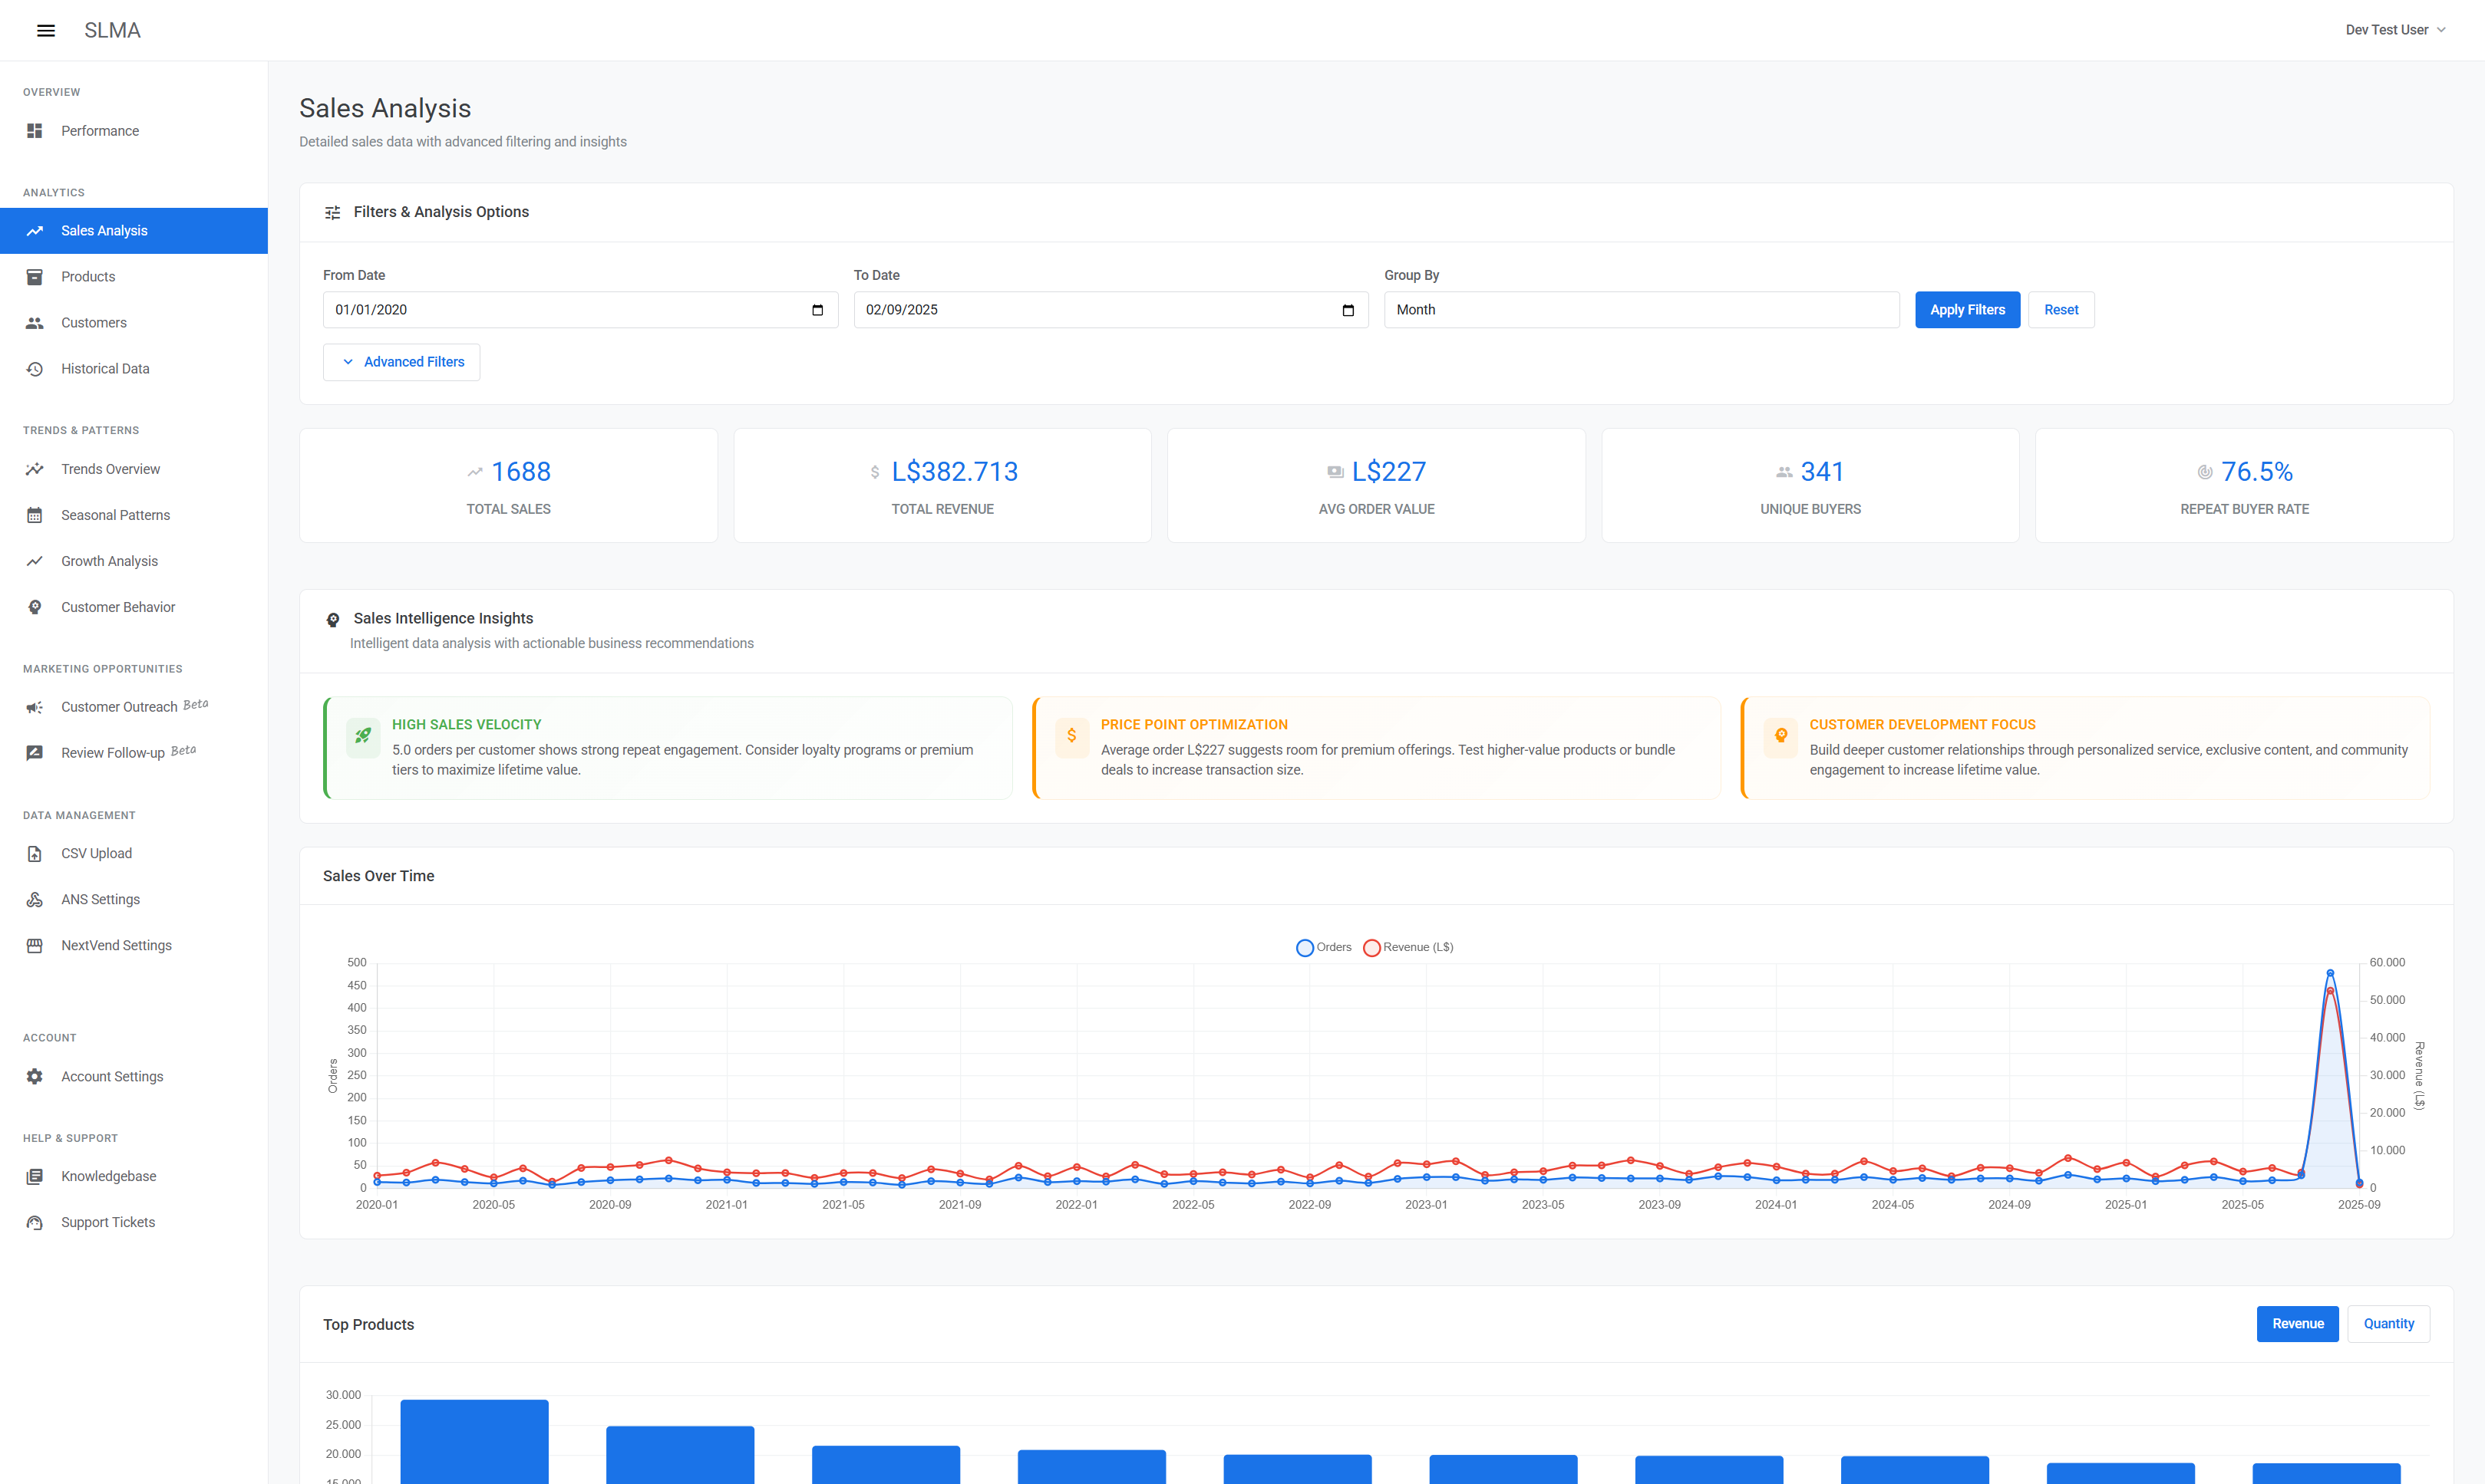
Task: Click the Performance dashboard icon
Action: [x=34, y=131]
